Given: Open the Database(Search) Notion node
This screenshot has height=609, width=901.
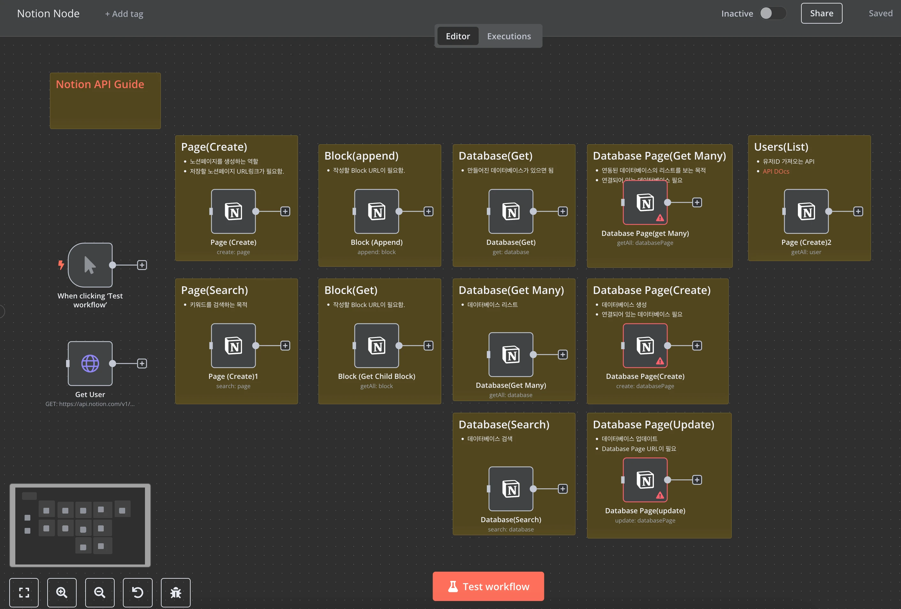Looking at the screenshot, I should point(511,488).
